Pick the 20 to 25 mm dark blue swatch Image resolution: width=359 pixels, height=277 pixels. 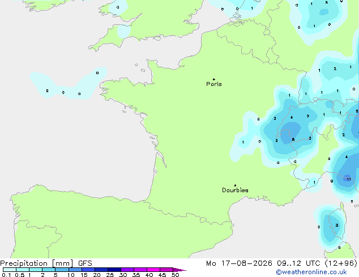point(101,270)
